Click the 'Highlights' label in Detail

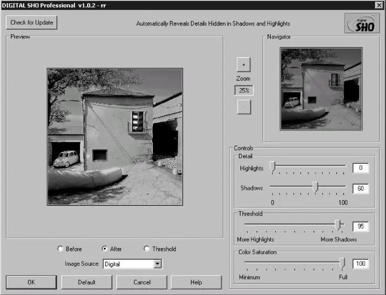click(251, 168)
